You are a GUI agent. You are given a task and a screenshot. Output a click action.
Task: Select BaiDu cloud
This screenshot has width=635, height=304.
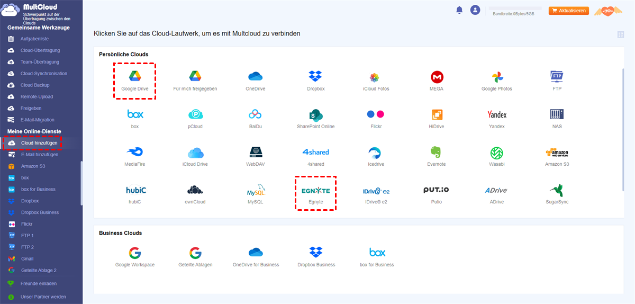pyautogui.click(x=256, y=114)
